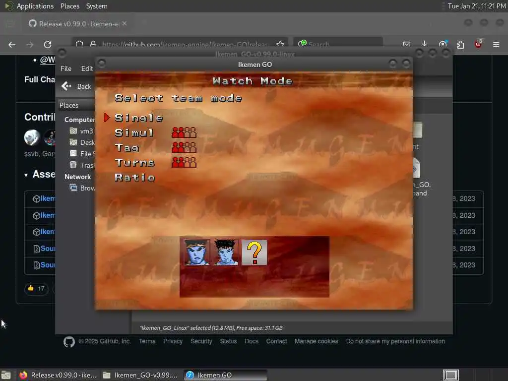Select Single team mode in Ikemen GO

tap(139, 118)
